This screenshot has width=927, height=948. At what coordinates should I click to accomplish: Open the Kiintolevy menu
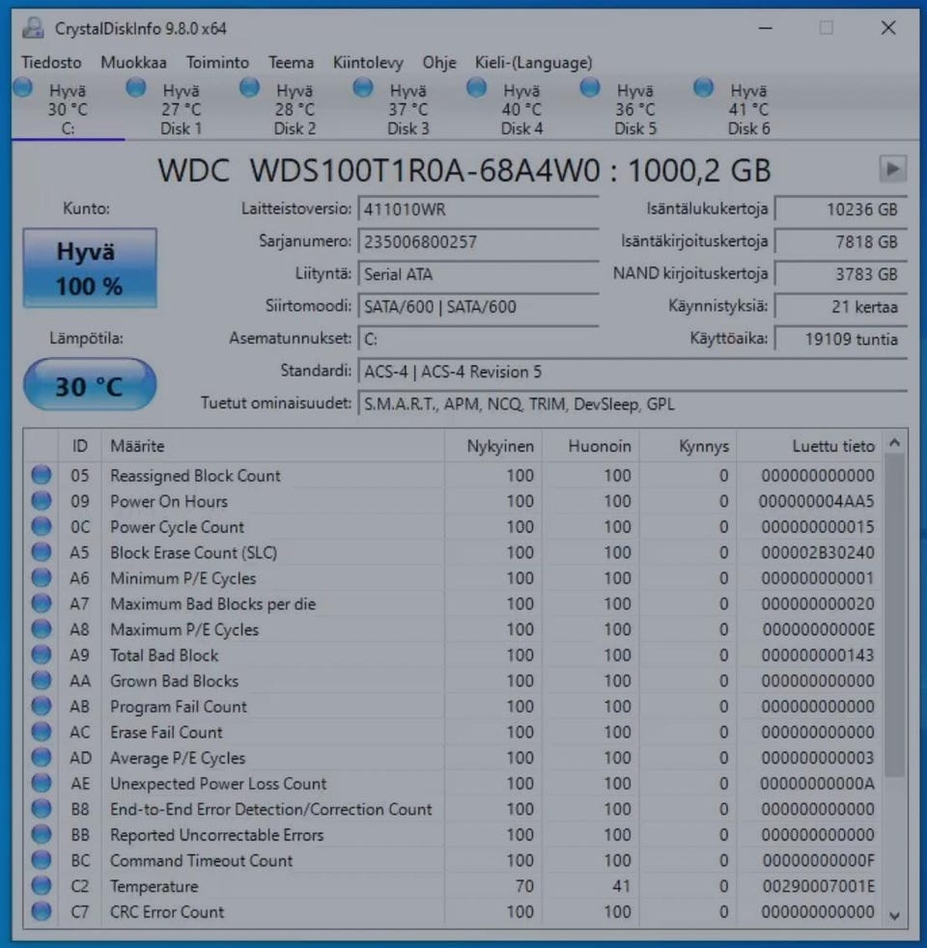[x=368, y=63]
